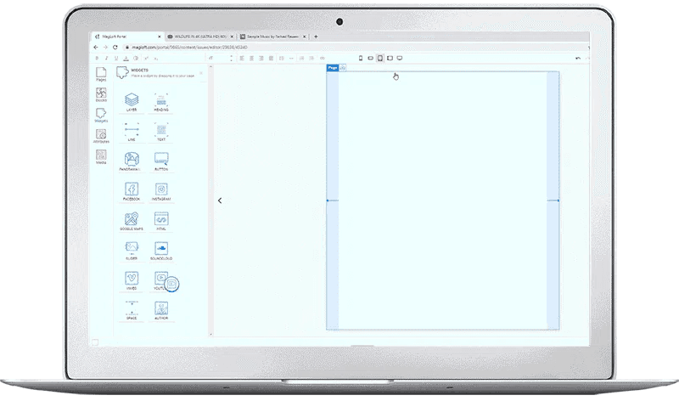Click the Slider widget icon

point(131,249)
